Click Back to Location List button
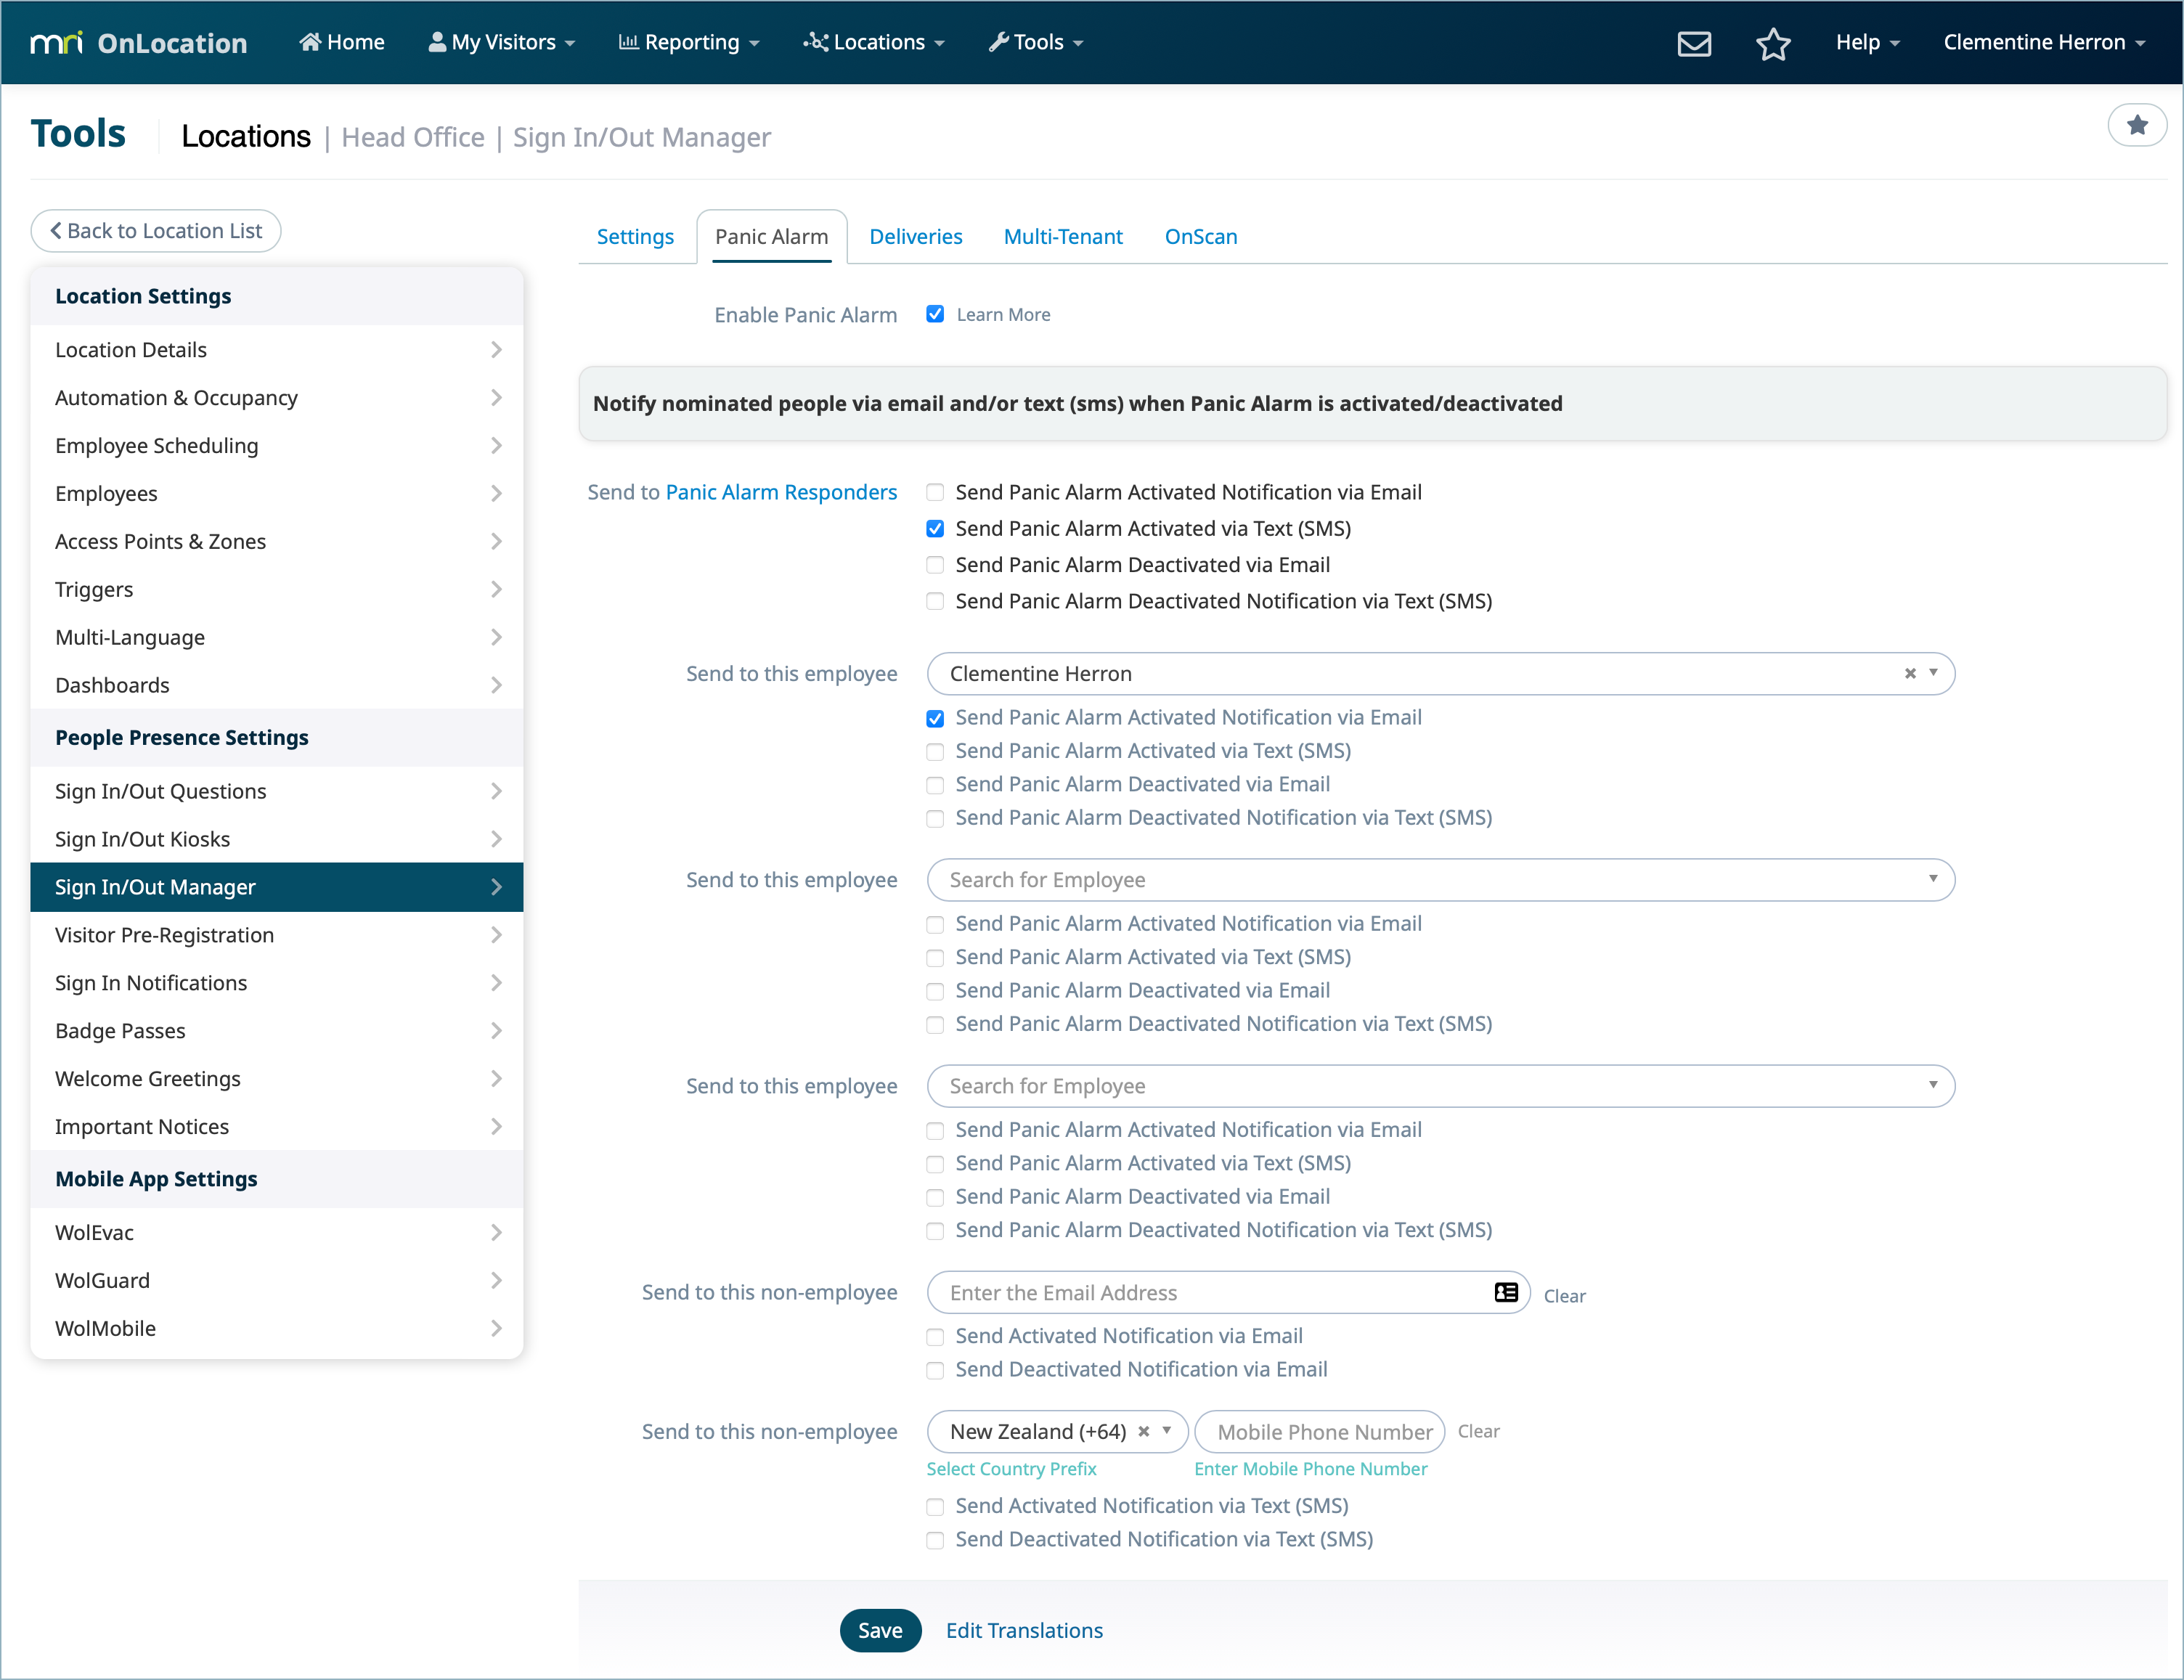This screenshot has width=2184, height=1680. point(156,231)
